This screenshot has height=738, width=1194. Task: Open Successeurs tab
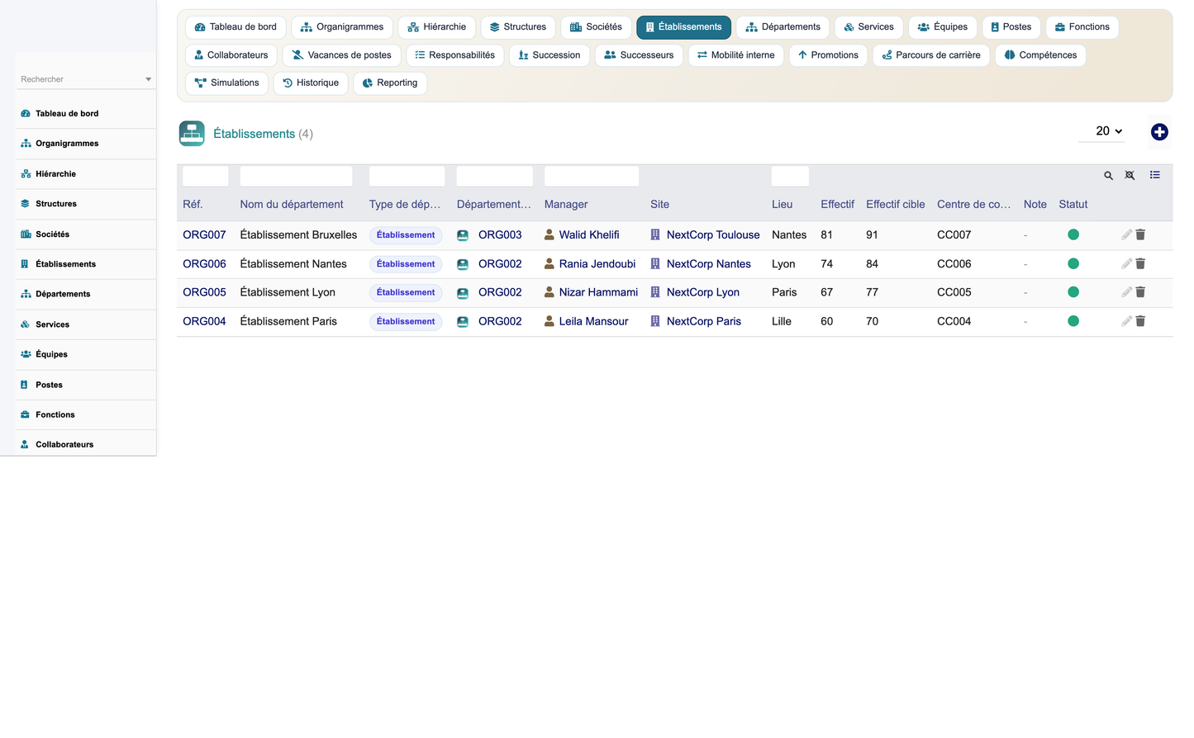(639, 55)
